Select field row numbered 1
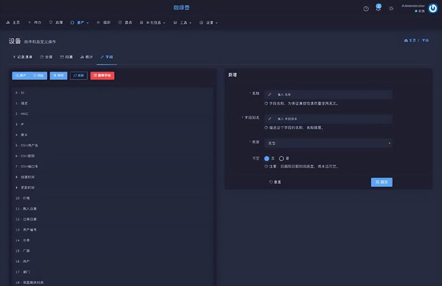This screenshot has width=442, height=286. [x=113, y=103]
